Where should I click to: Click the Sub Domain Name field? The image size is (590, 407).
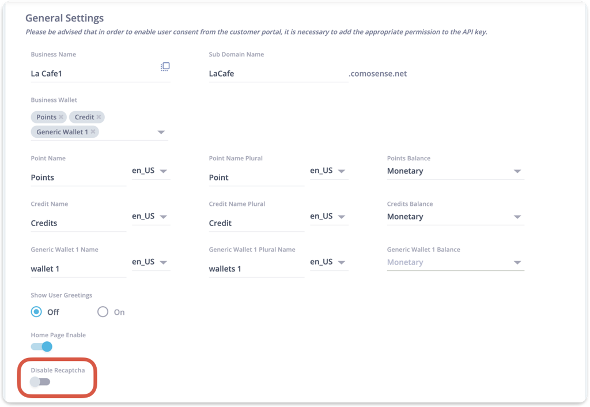[x=277, y=74]
